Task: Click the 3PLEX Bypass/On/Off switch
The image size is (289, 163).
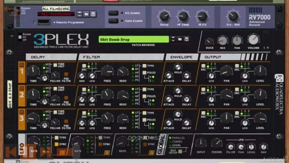Action: coord(20,37)
